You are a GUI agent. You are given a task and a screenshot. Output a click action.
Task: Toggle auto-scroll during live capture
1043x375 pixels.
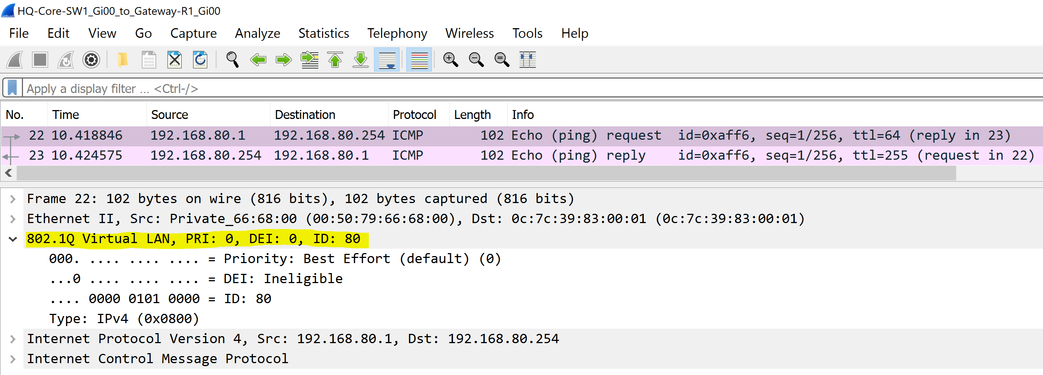click(387, 60)
